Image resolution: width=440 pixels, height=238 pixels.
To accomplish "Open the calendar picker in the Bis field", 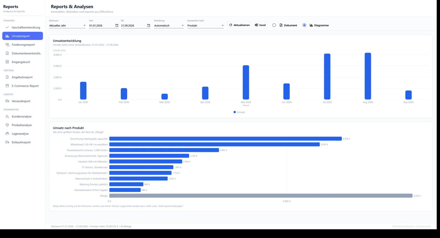I will (148, 26).
